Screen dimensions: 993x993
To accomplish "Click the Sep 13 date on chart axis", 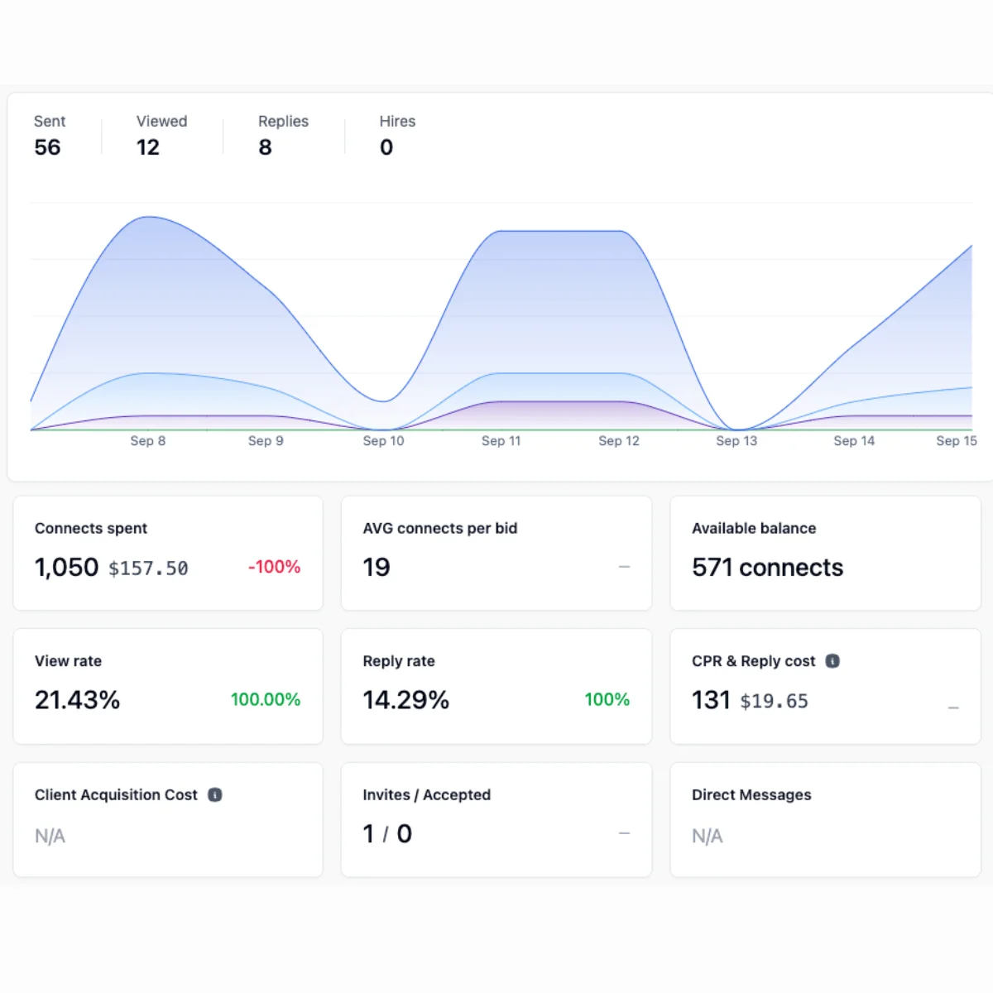I will [x=736, y=441].
